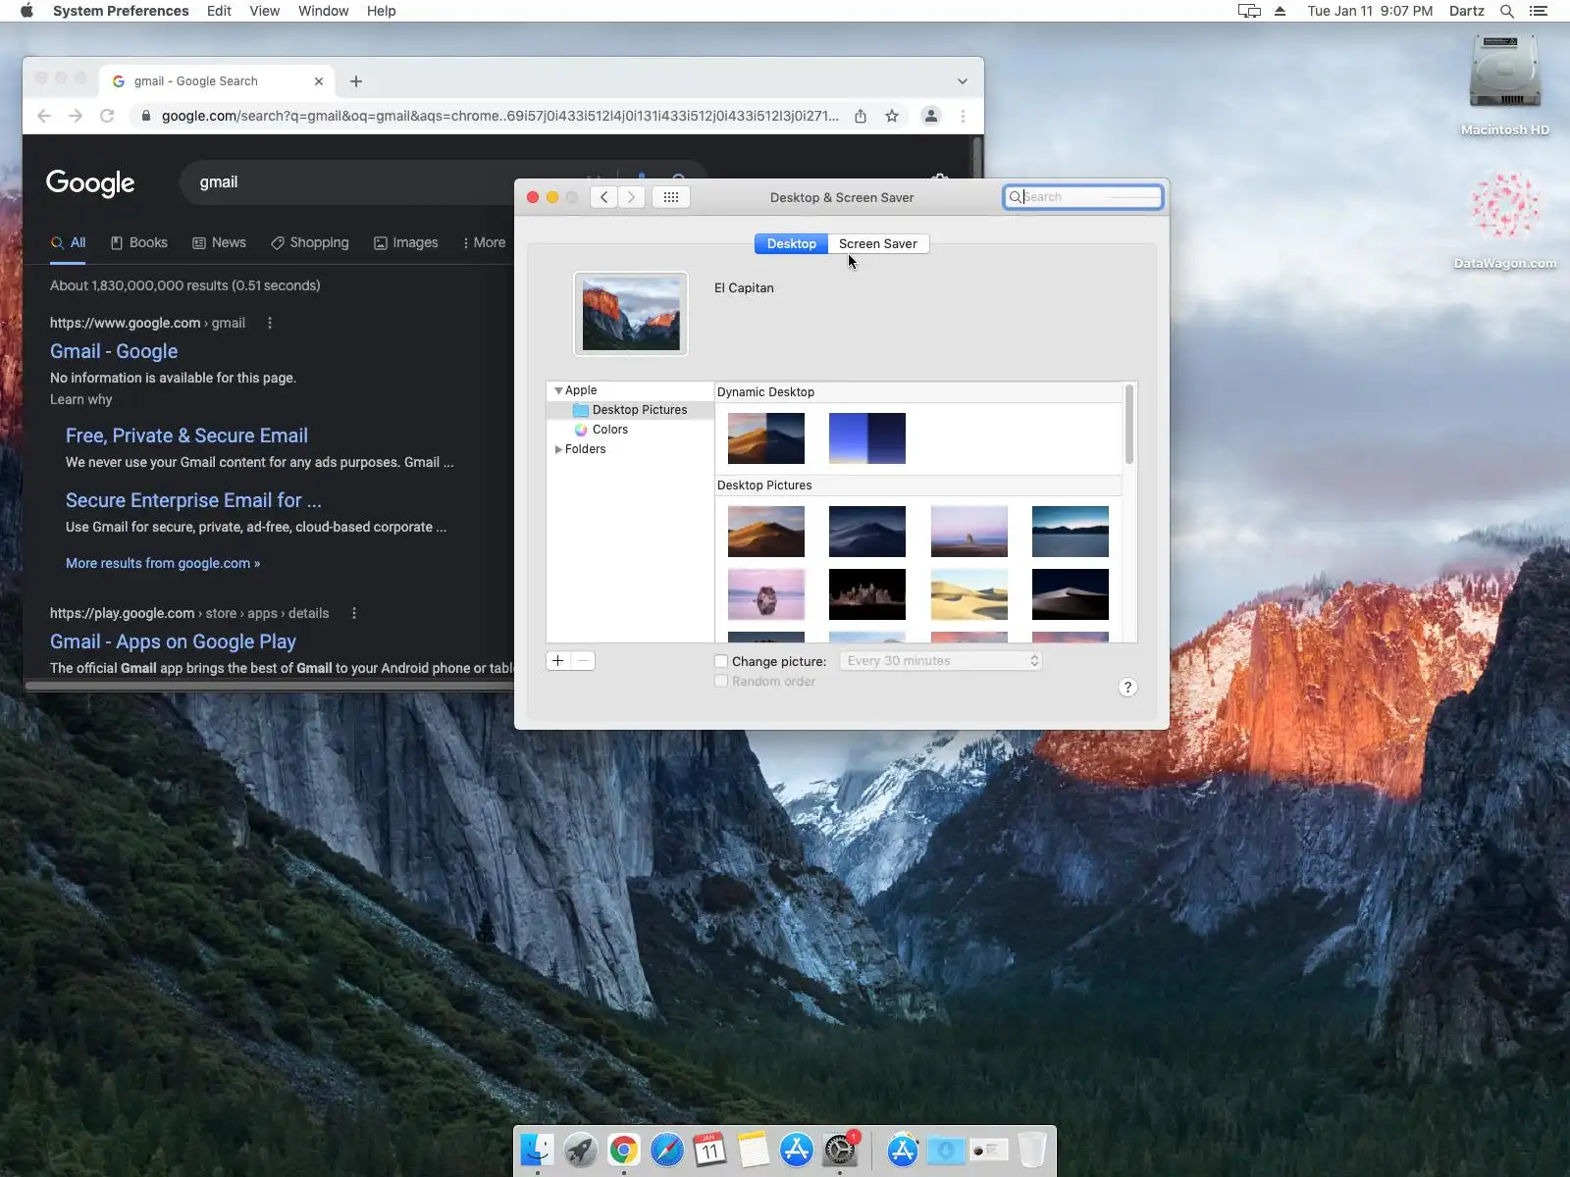Show all preferences grid button
Viewport: 1570px width, 1177px height.
pos(671,197)
